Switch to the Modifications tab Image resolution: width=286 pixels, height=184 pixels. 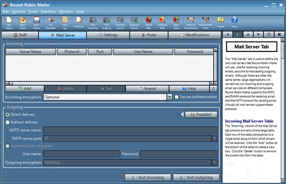tap(194, 35)
